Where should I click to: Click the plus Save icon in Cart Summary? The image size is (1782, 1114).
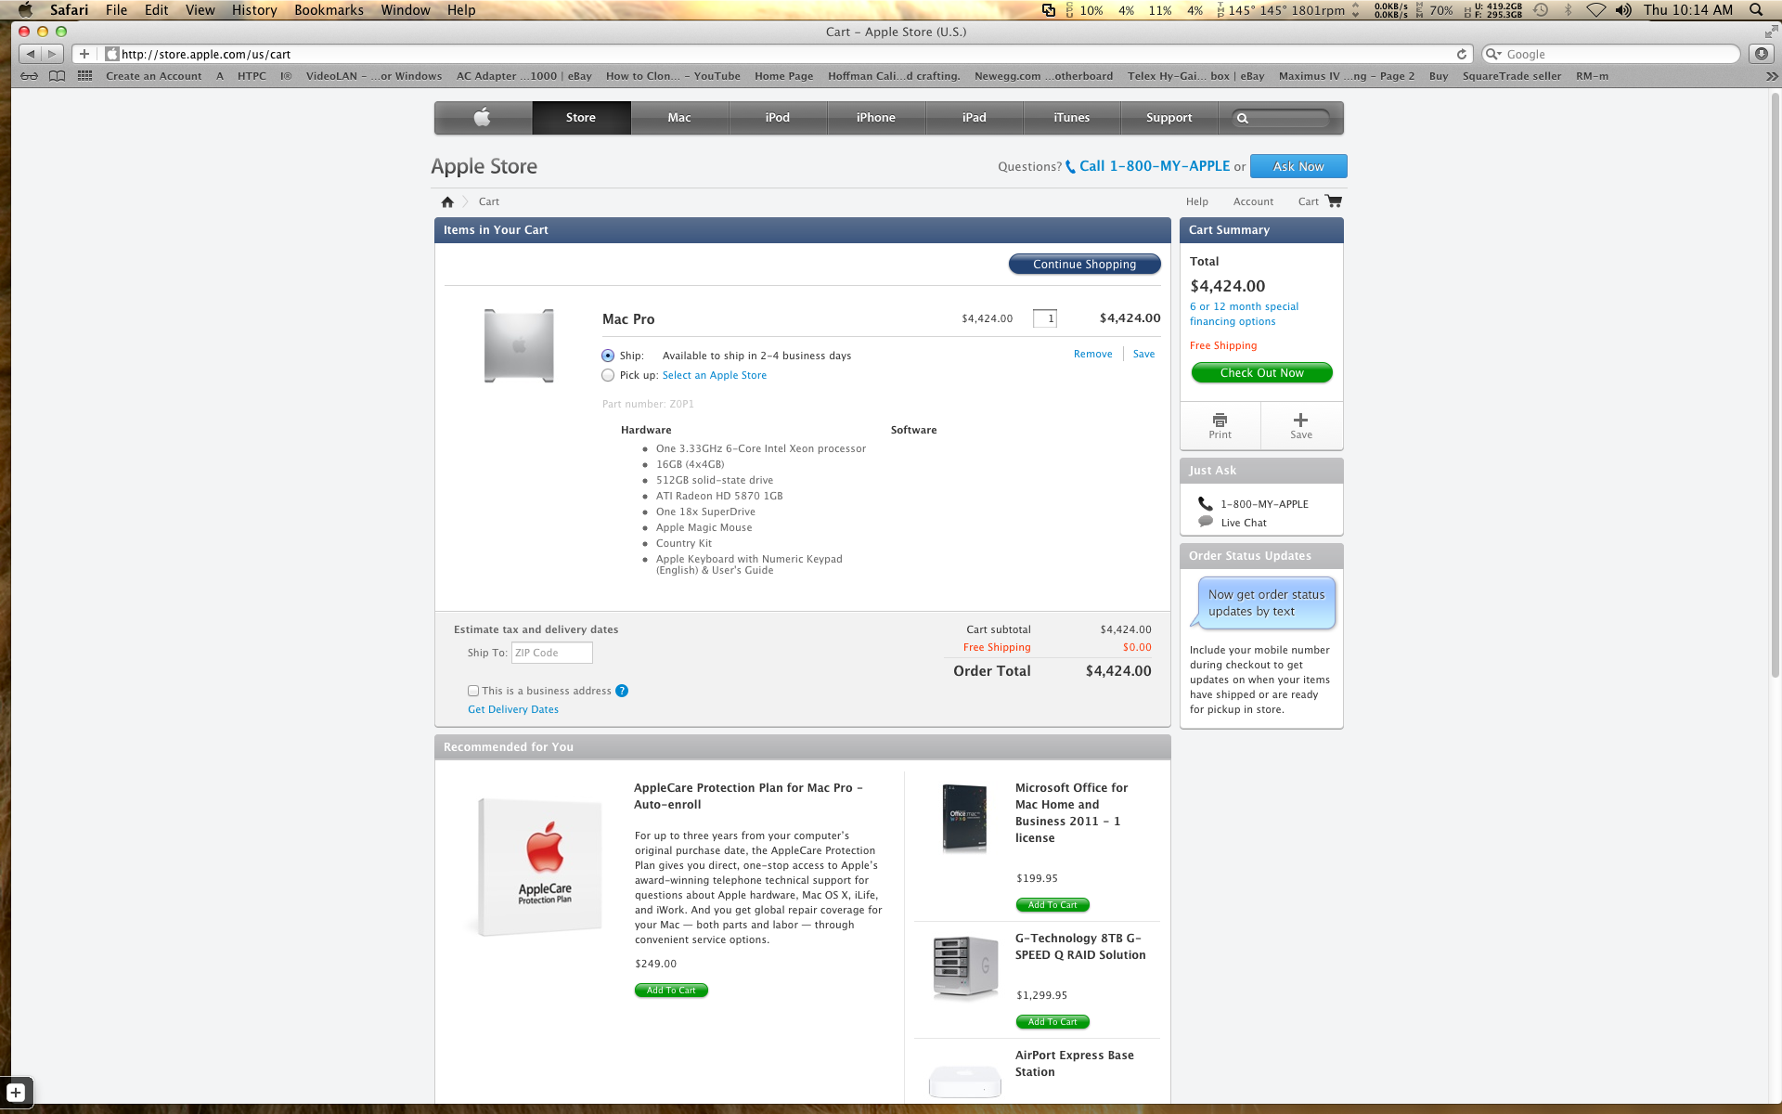click(1300, 421)
